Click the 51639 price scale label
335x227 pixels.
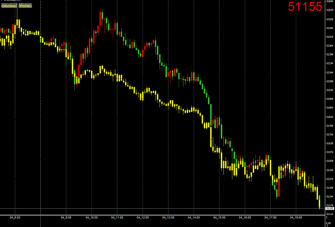pyautogui.click(x=330, y=144)
